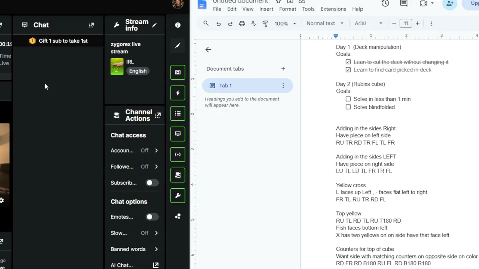Open the Google Docs home icon
Viewport: 479px width, 269px height.
pyautogui.click(x=202, y=4)
